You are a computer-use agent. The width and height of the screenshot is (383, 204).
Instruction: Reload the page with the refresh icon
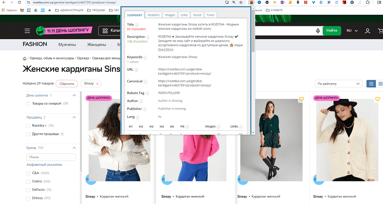tap(19, 2)
